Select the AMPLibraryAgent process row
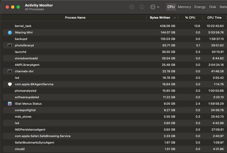Viewport: 227px width, 153px height. (x=115, y=65)
